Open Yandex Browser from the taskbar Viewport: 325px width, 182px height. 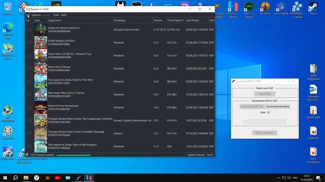tap(37, 177)
